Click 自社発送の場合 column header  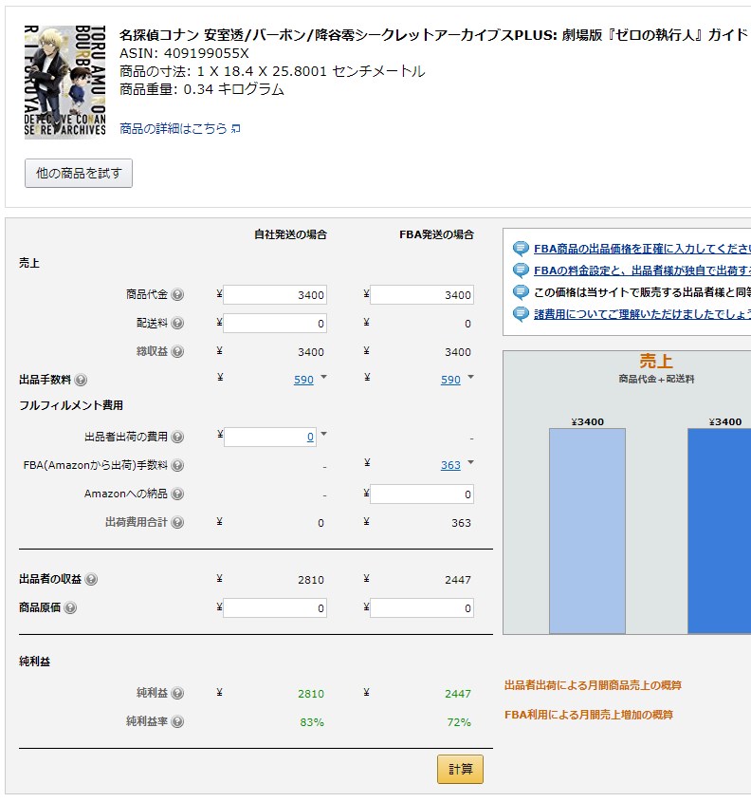(x=291, y=234)
